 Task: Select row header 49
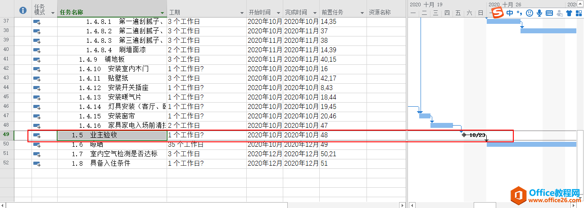tap(7, 135)
